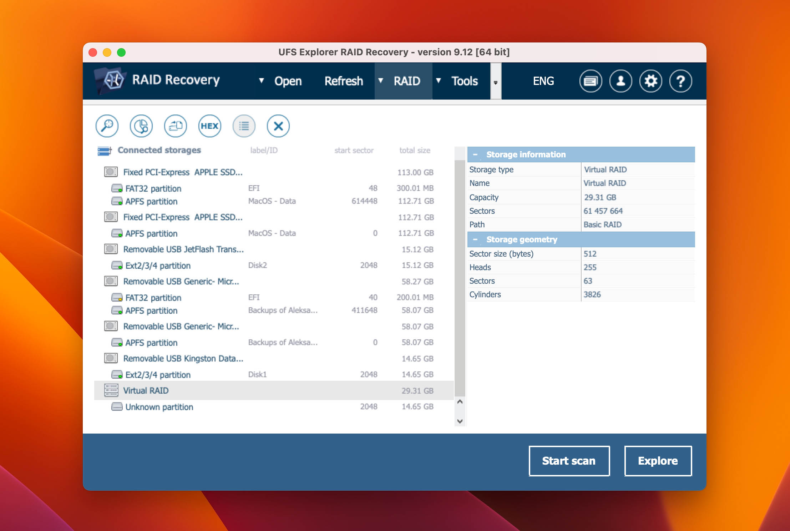The width and height of the screenshot is (790, 531).
Task: Open the dropdown arrow beside Tools
Action: 439,81
